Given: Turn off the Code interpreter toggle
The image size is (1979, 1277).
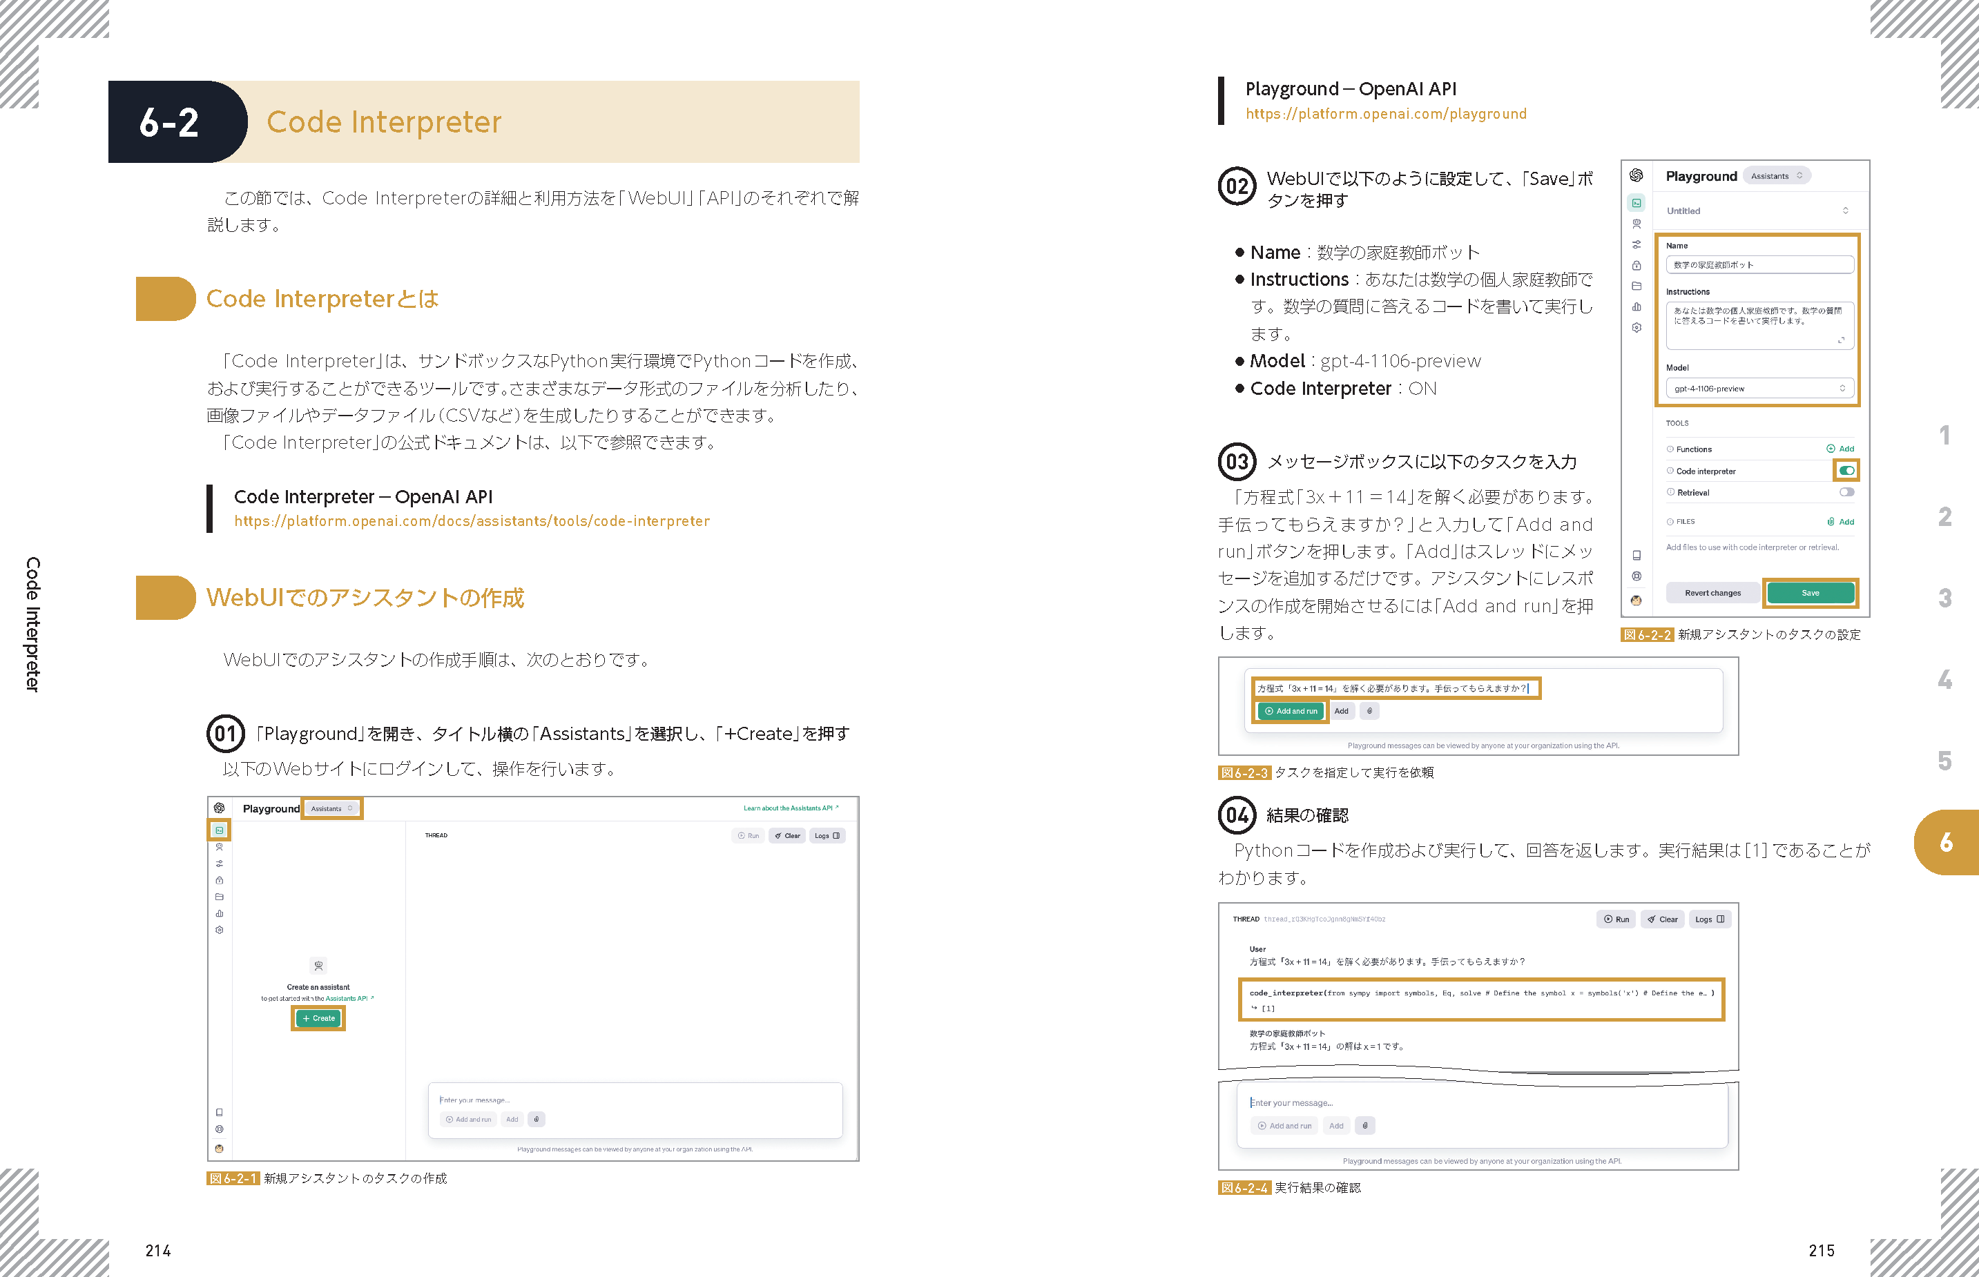Looking at the screenshot, I should 1846,470.
